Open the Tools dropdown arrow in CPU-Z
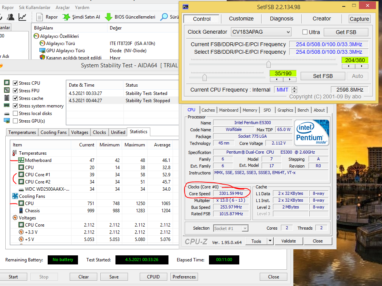This screenshot has height=286, width=382. coord(270,241)
